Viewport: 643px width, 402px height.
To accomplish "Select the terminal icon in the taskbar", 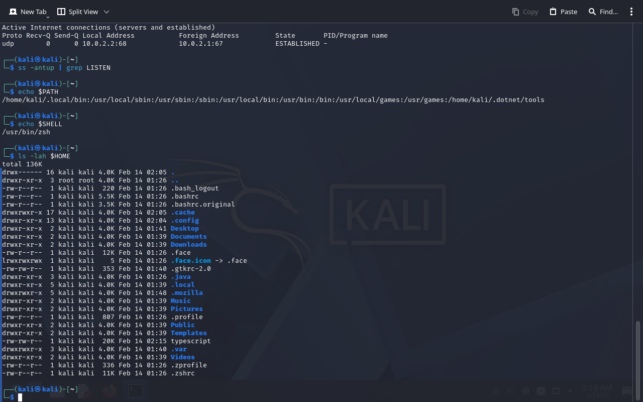I will click(135, 391).
